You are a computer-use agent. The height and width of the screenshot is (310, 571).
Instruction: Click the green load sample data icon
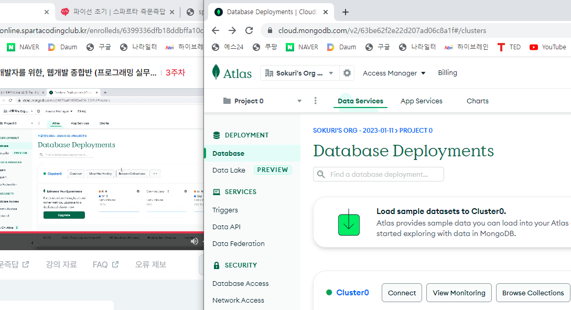click(349, 222)
